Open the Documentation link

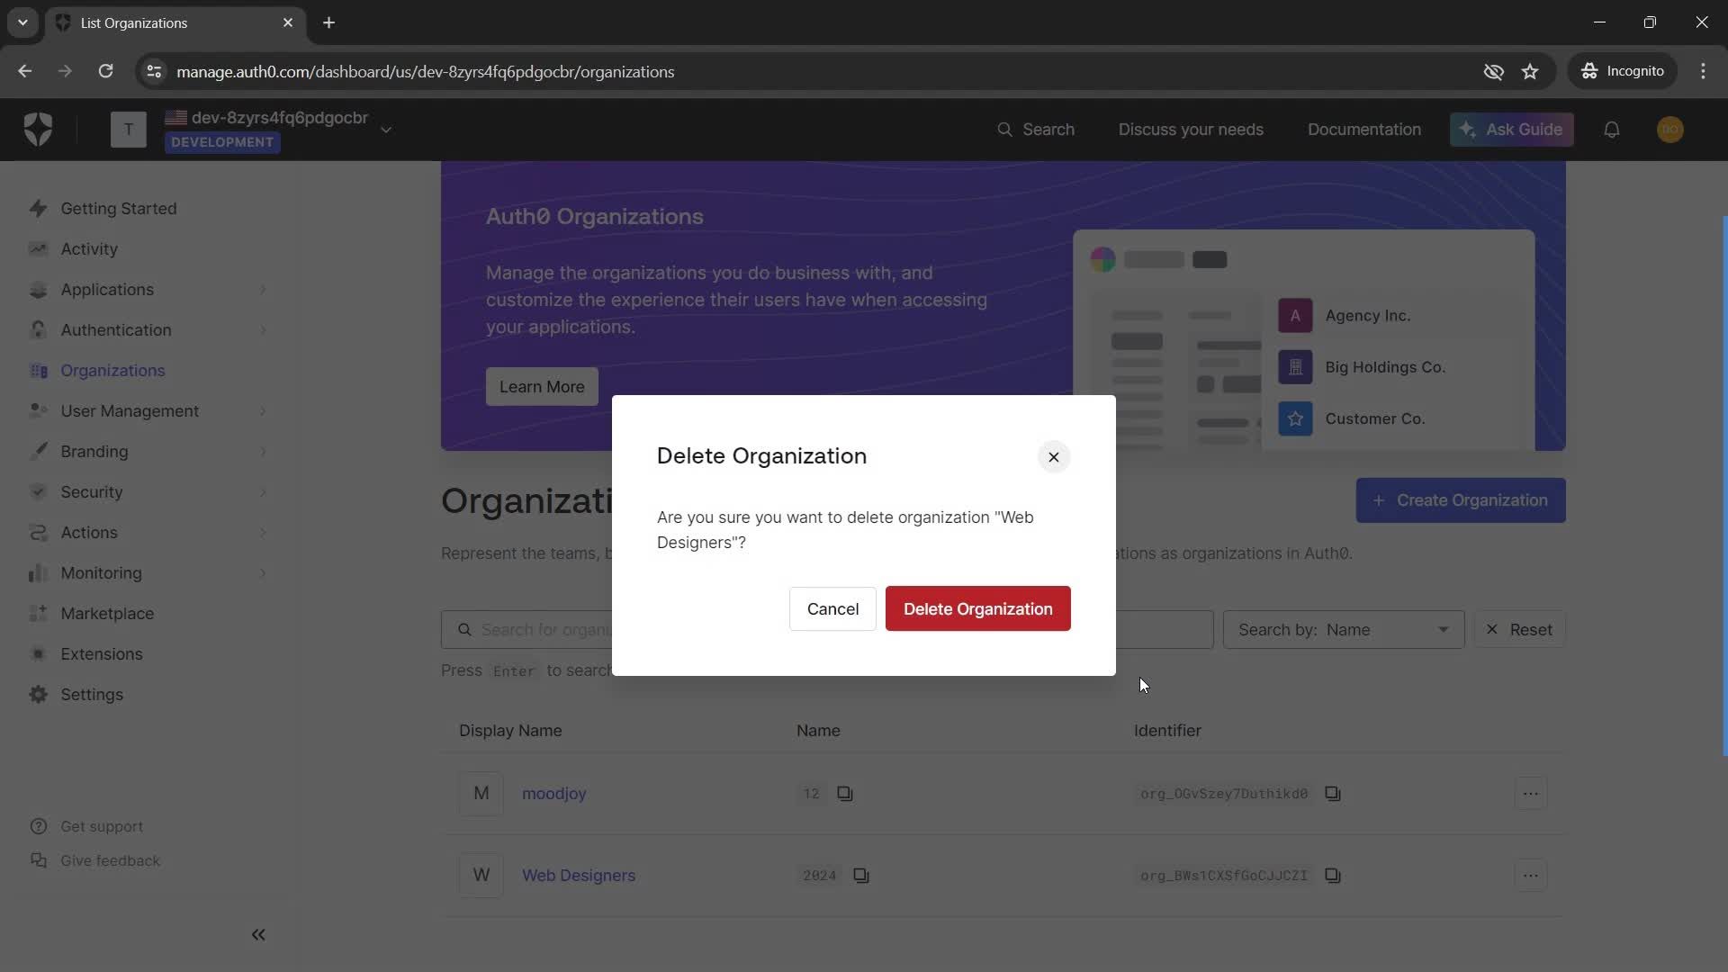click(x=1364, y=130)
